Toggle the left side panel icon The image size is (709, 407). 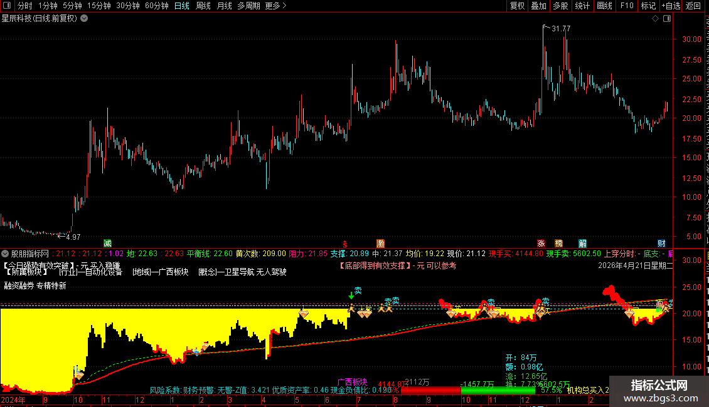7,6
